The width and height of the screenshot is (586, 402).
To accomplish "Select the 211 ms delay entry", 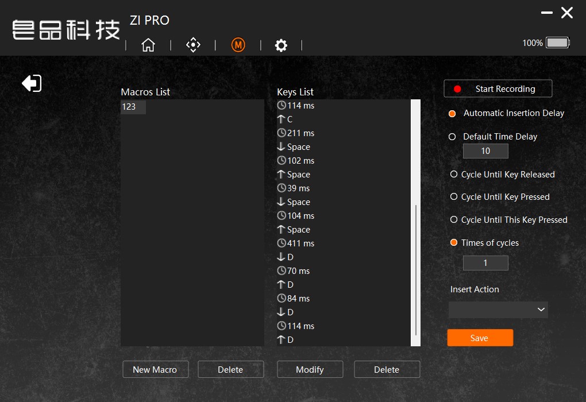I will [296, 133].
